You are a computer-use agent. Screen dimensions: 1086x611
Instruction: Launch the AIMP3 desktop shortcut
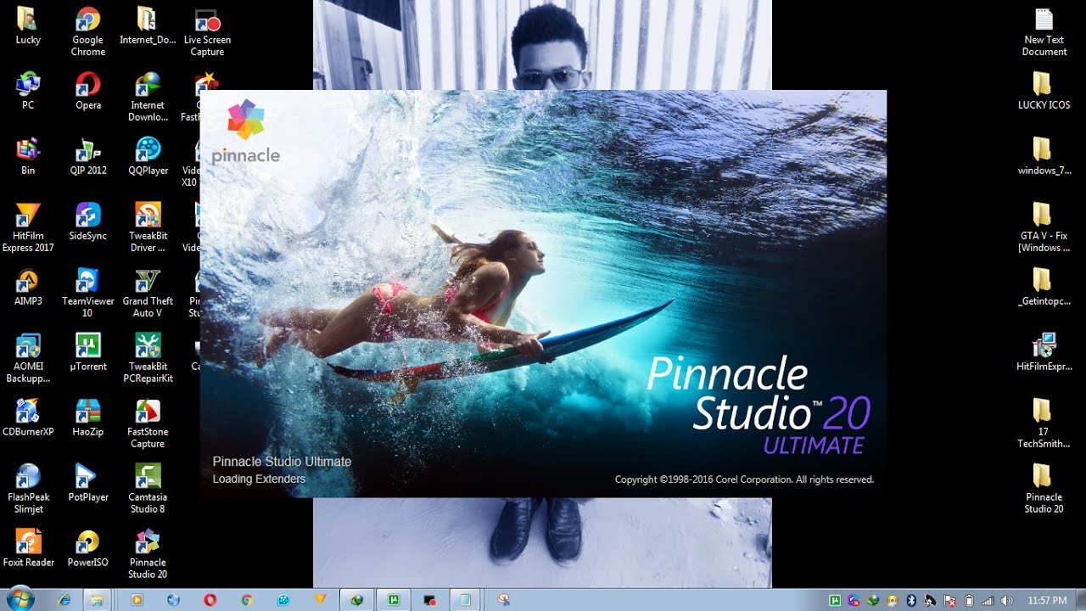[28, 287]
